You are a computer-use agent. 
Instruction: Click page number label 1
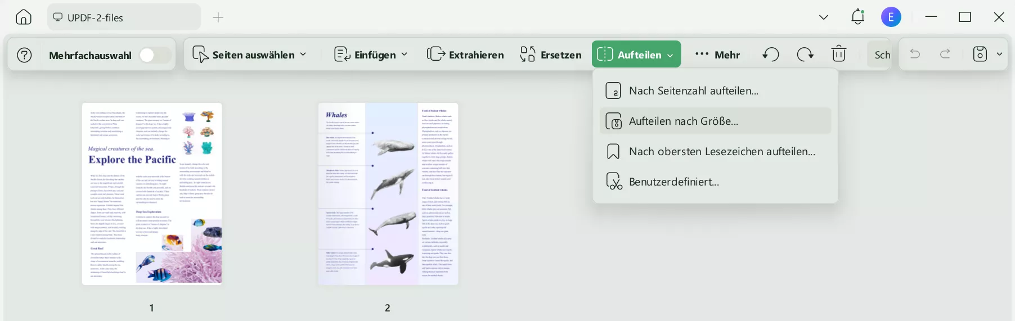coord(151,308)
